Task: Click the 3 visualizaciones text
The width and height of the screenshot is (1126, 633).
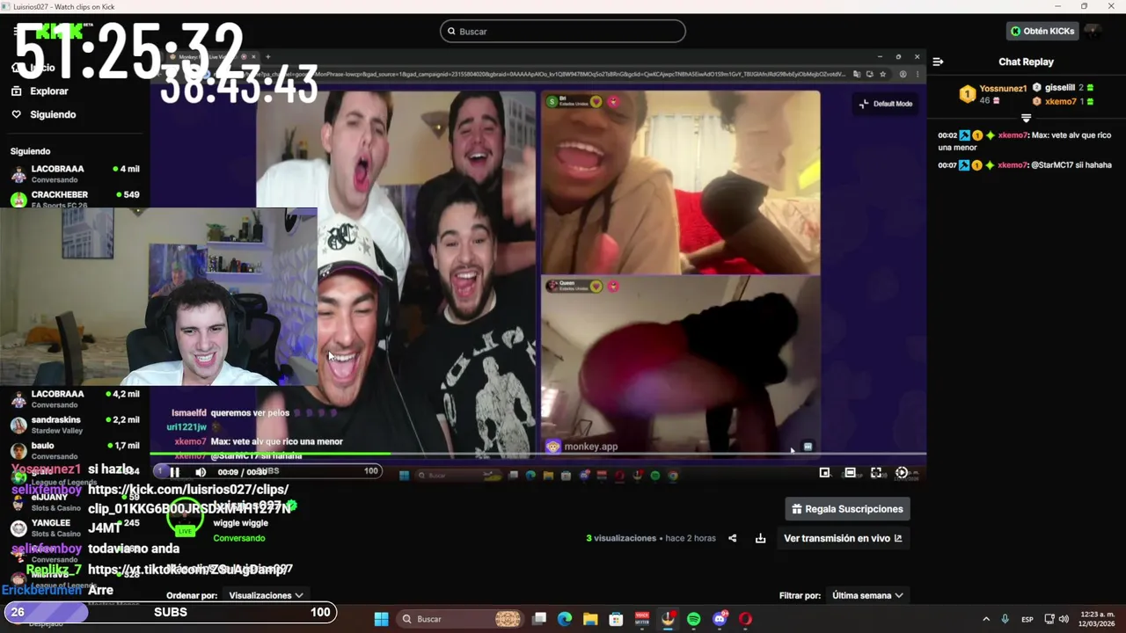Action: (x=621, y=538)
